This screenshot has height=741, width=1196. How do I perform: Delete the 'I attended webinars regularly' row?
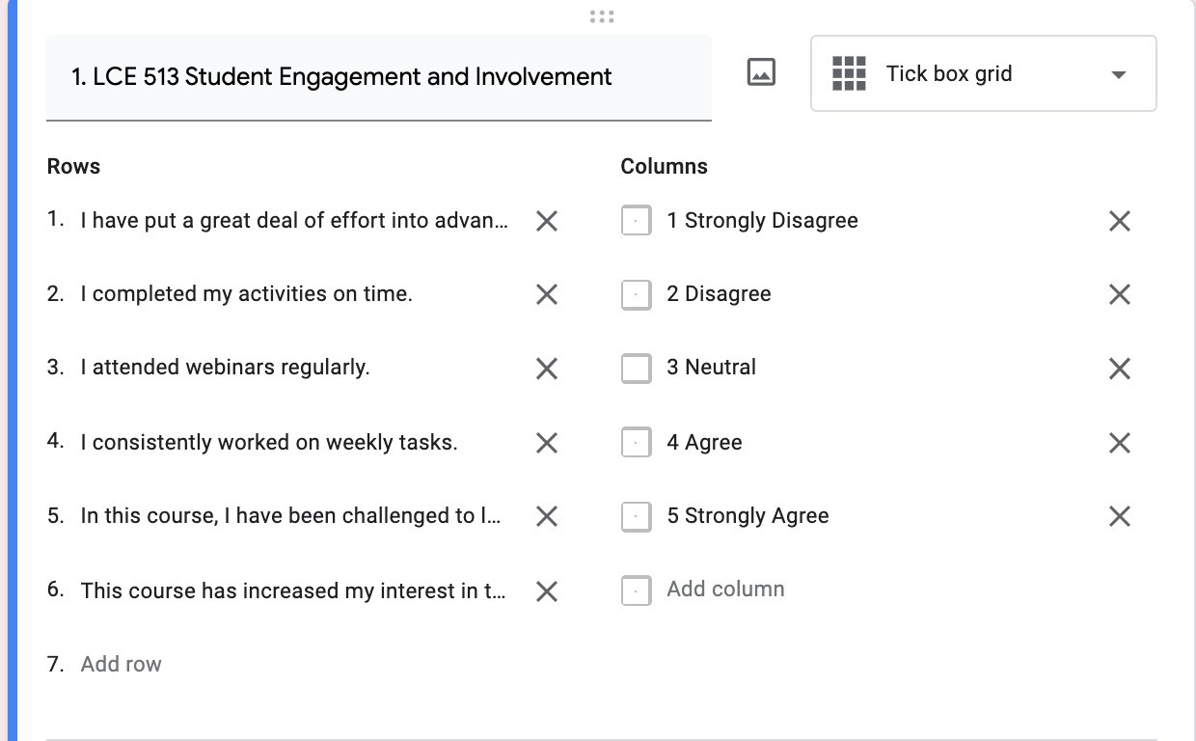click(547, 369)
